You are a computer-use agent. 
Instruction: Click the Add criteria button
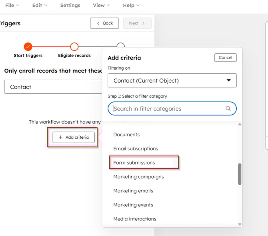74,137
